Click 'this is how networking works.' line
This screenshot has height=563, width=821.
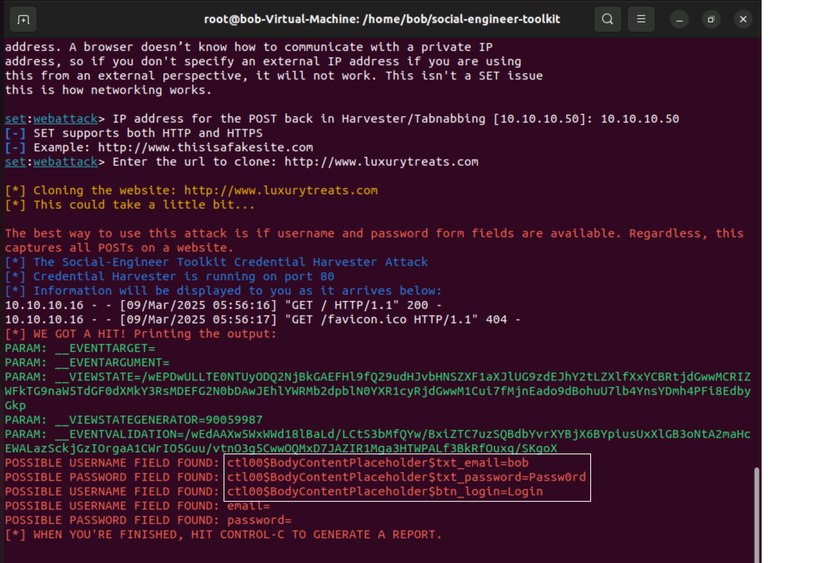click(108, 90)
